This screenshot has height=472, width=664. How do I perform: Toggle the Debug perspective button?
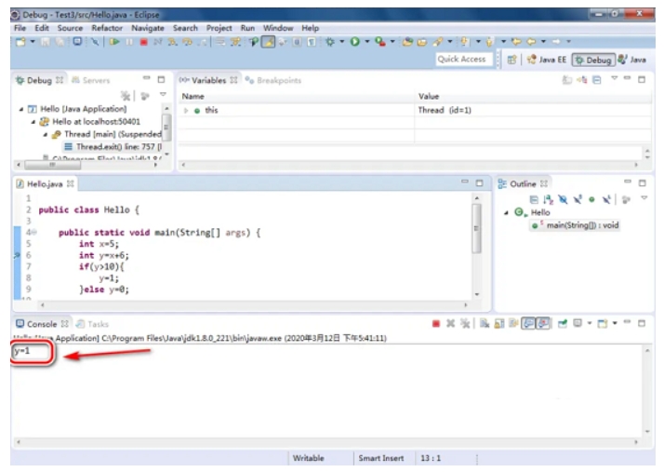click(x=592, y=60)
